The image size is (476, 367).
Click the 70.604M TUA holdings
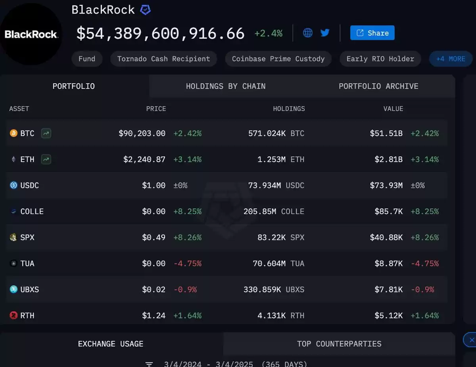pos(278,263)
